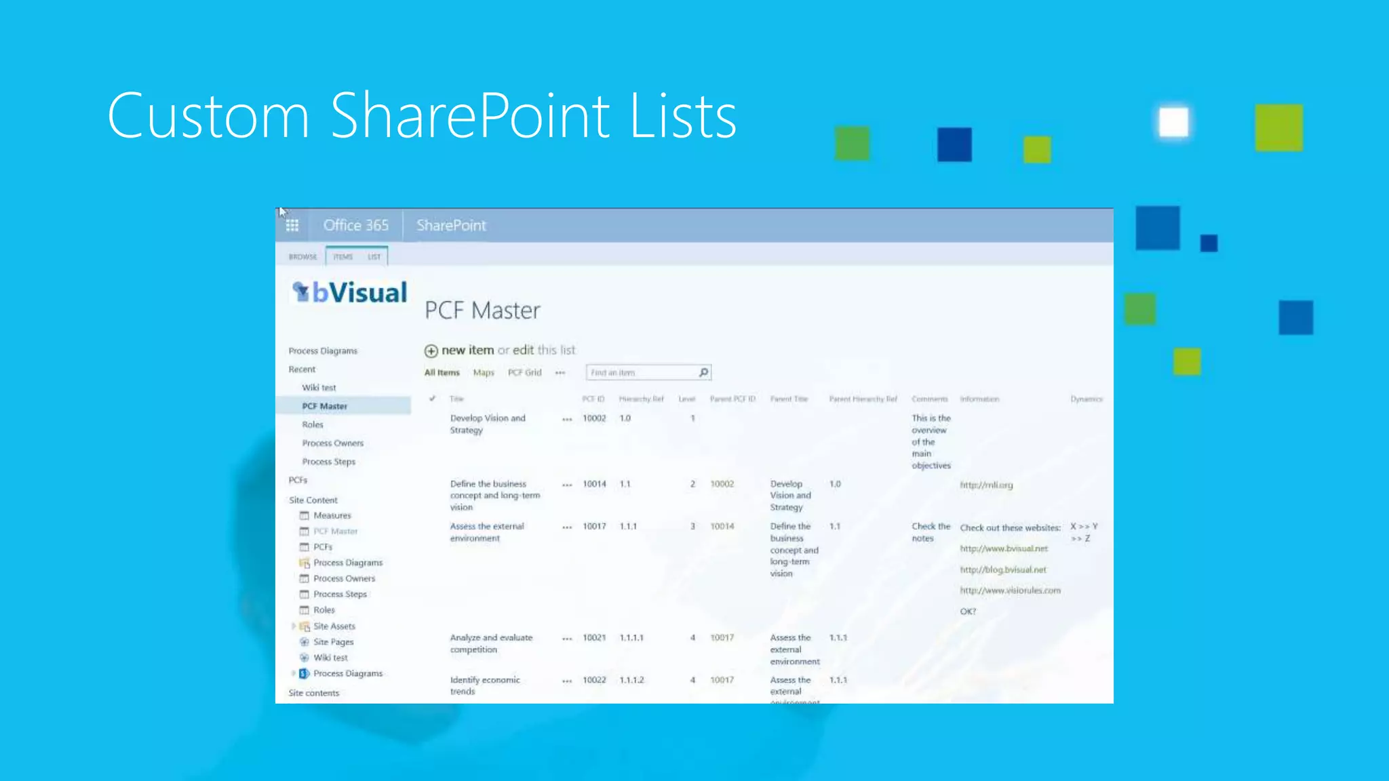The width and height of the screenshot is (1389, 781).
Task: Sort by the Level column header
Action: 687,399
